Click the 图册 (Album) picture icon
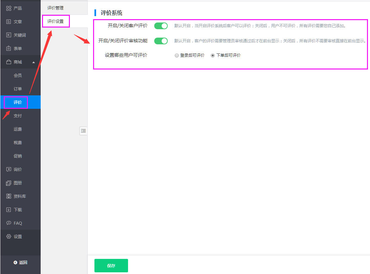 [x=9, y=183]
